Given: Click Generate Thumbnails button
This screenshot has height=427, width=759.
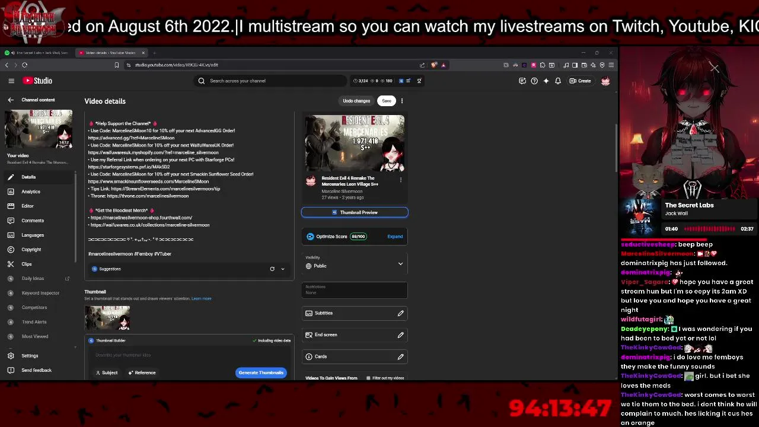Looking at the screenshot, I should point(261,372).
